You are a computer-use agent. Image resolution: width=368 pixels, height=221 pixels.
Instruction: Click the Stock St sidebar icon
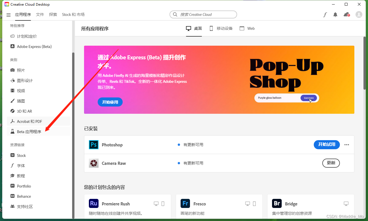(x=12, y=155)
